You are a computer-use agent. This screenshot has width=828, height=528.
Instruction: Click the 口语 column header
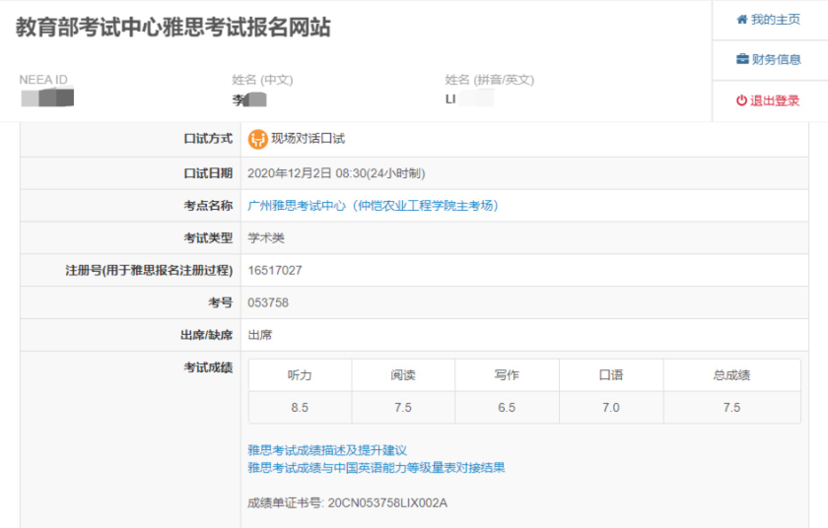click(611, 375)
